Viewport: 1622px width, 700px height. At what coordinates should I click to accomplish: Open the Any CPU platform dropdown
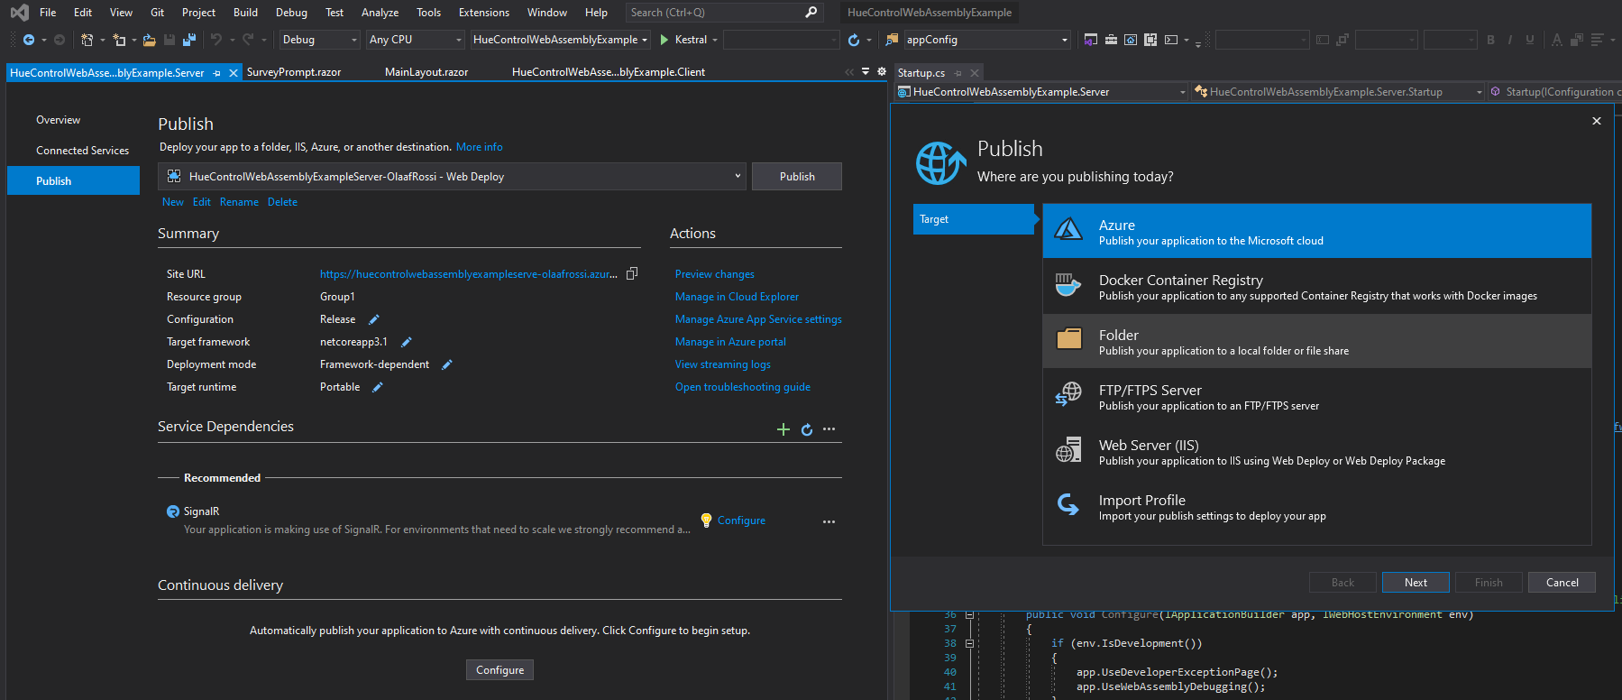[x=416, y=40]
